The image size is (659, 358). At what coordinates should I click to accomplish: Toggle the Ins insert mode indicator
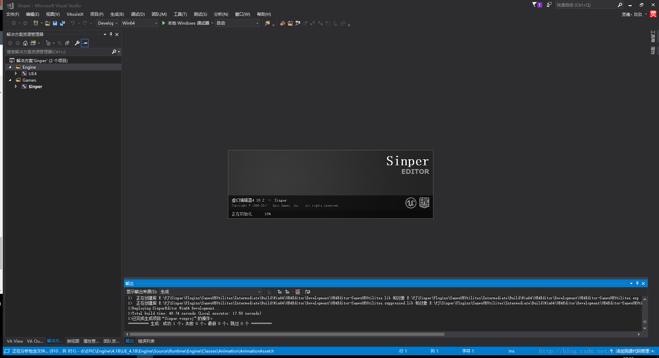coord(511,351)
